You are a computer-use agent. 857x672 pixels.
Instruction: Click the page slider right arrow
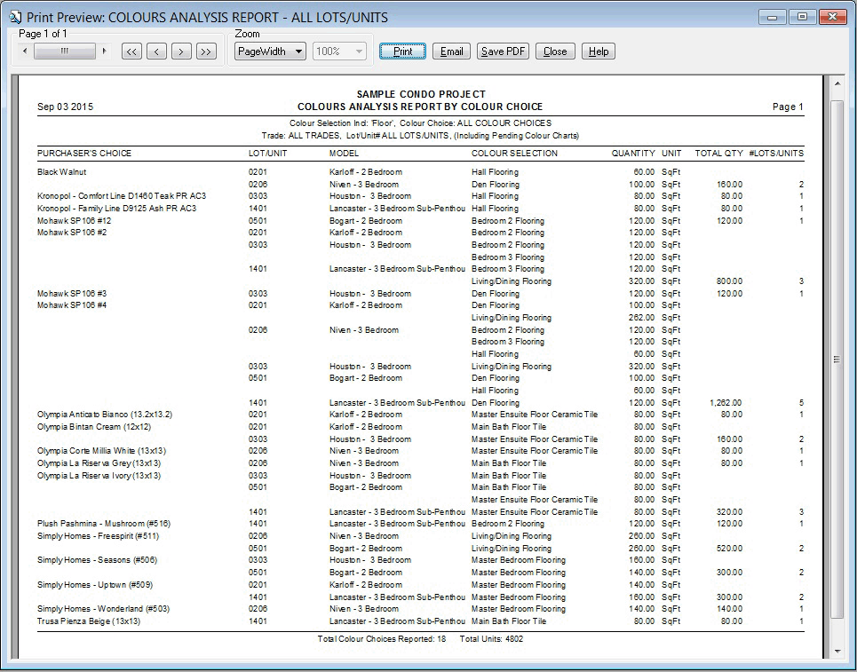click(104, 51)
